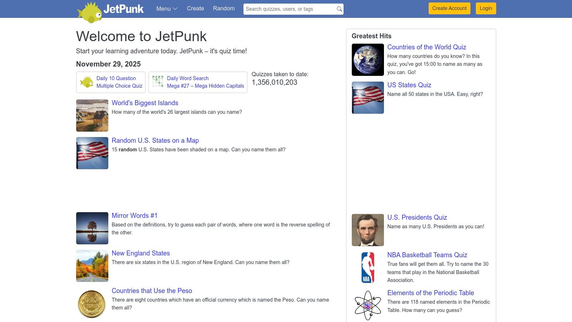
Task: Click the Earth globe image for Countries quiz
Action: [367, 59]
